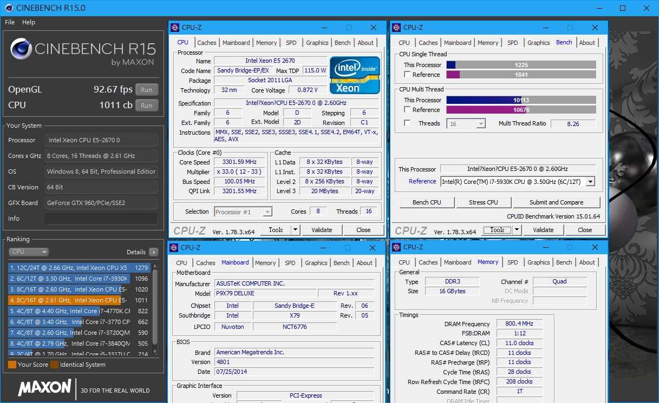Open Graphics tab in CPU-Z Bench window
This screenshot has width=659, height=403.
click(539, 43)
